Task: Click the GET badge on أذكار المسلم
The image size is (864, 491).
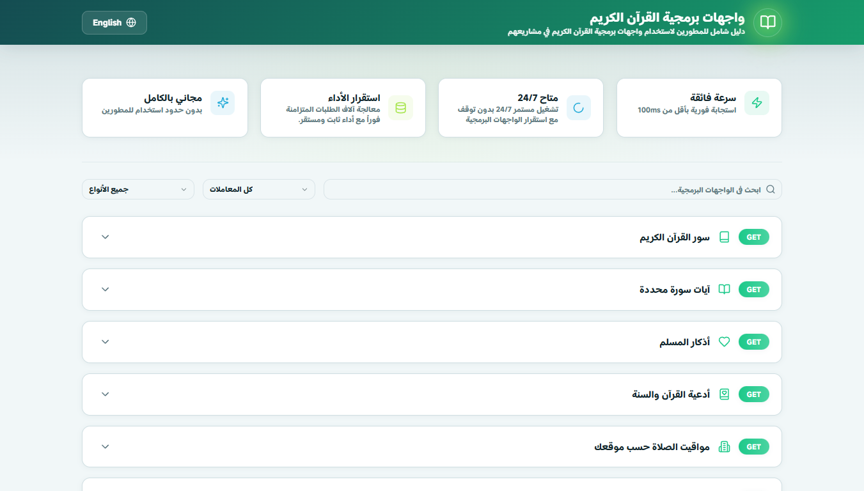Action: pyautogui.click(x=753, y=341)
